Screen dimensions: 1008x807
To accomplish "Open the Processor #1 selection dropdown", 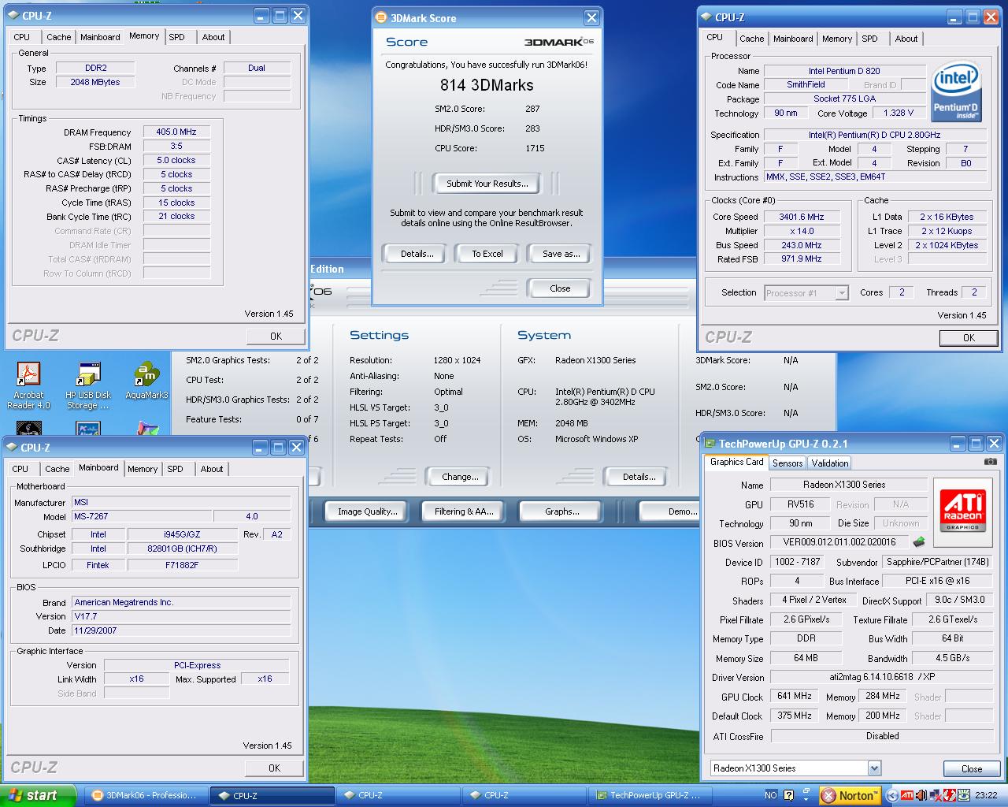I will coord(842,293).
